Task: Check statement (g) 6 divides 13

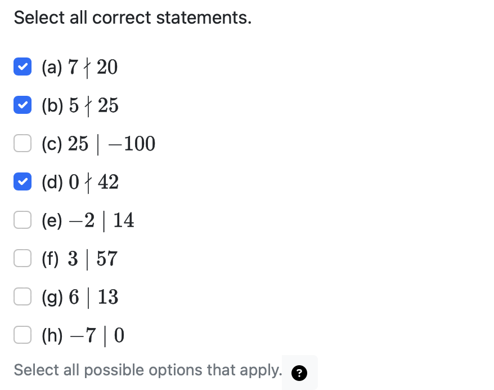Action: click(x=23, y=296)
